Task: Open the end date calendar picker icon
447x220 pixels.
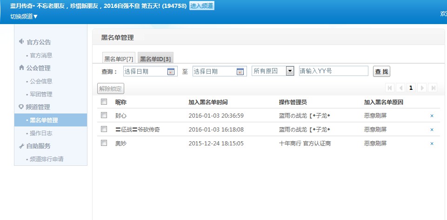Action: [x=240, y=71]
